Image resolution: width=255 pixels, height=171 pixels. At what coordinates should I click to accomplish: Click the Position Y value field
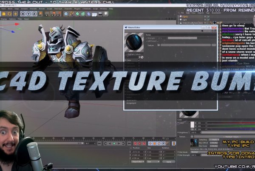(138, 155)
